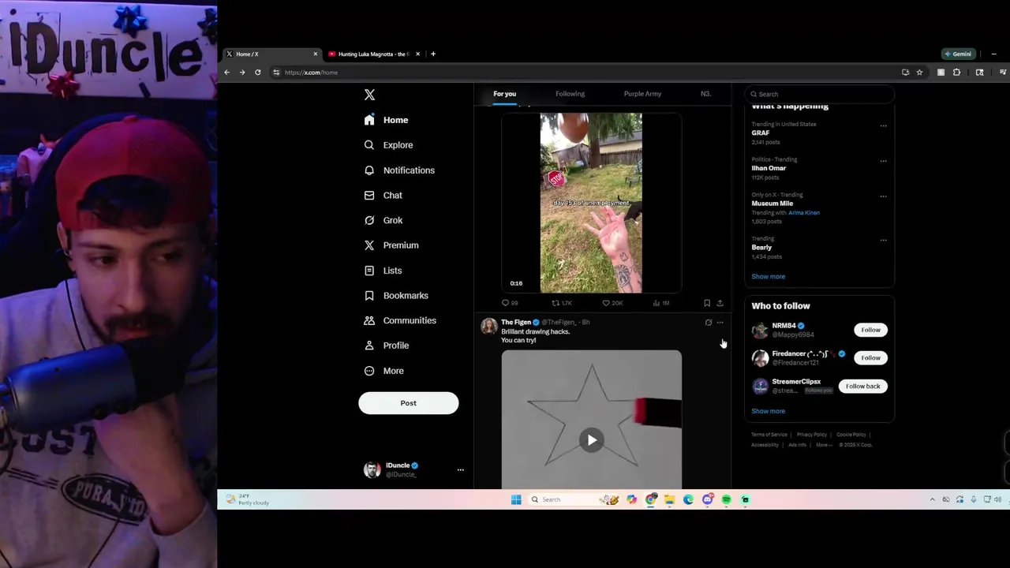
Task: Switch to the Purple Army tab
Action: [642, 94]
